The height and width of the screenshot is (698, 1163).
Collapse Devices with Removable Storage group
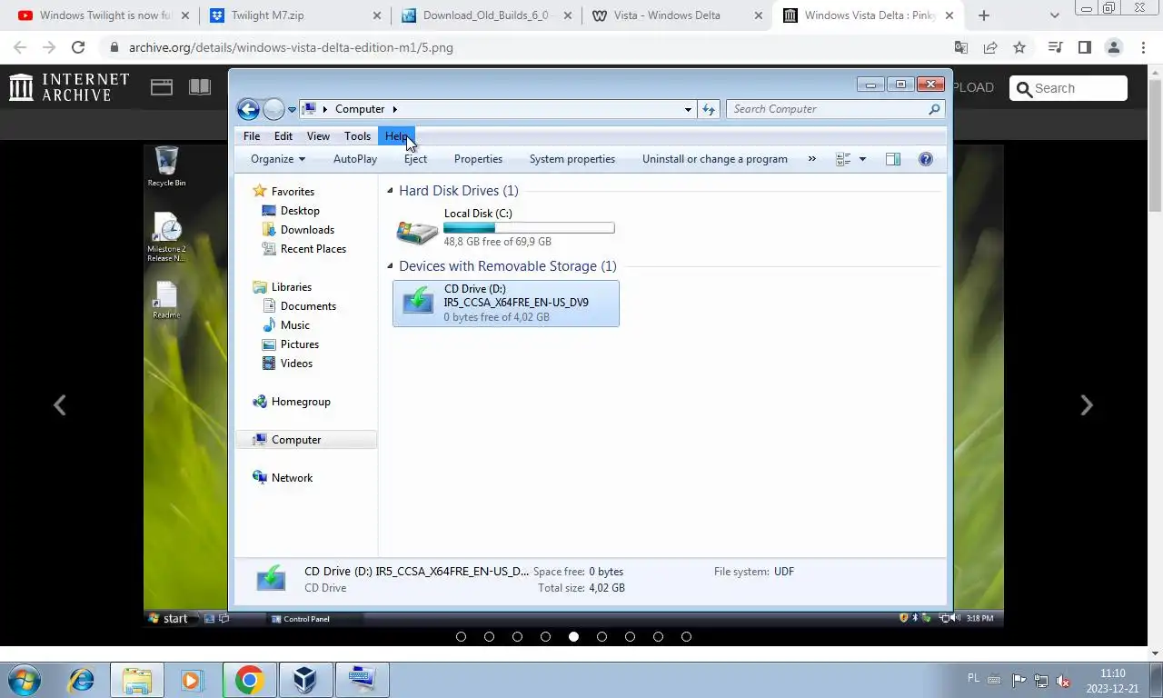coord(390,266)
